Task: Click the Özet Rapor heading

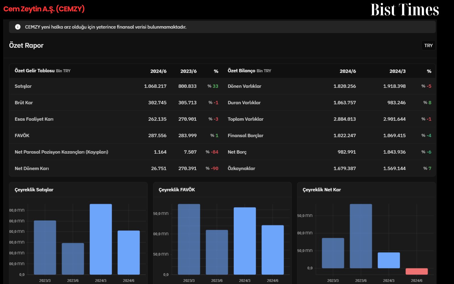Action: coord(26,45)
